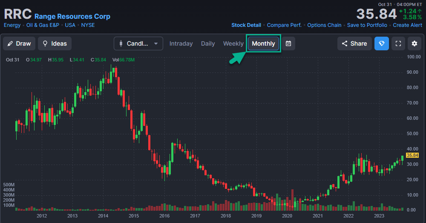Click the 3.58% percent change value
The width and height of the screenshot is (426, 223).
point(412,17)
